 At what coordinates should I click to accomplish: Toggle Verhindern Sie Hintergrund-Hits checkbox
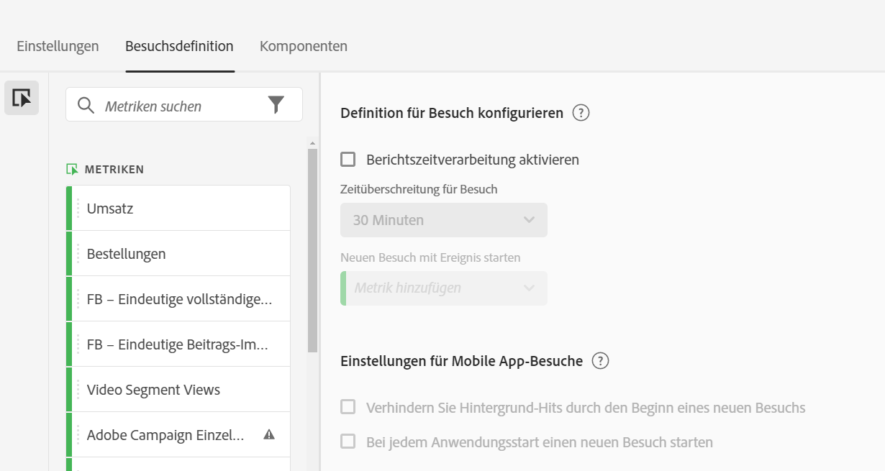pos(348,408)
